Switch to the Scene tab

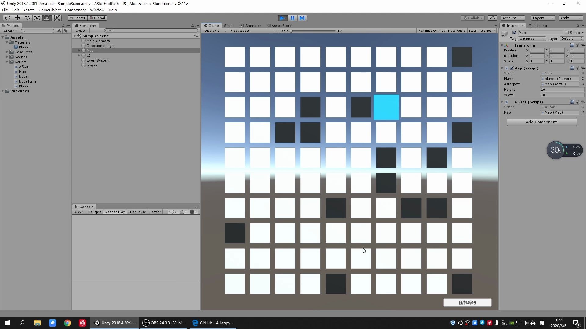point(229,26)
